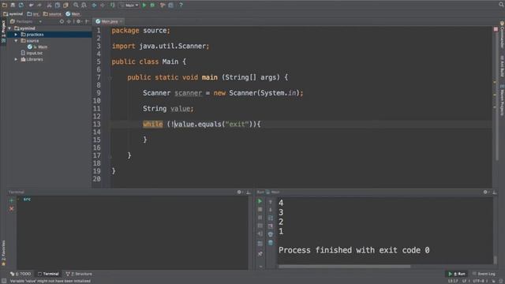This screenshot has height=284, width=505.
Task: Click the Cut scissors icon
Action: [x=49, y=6]
